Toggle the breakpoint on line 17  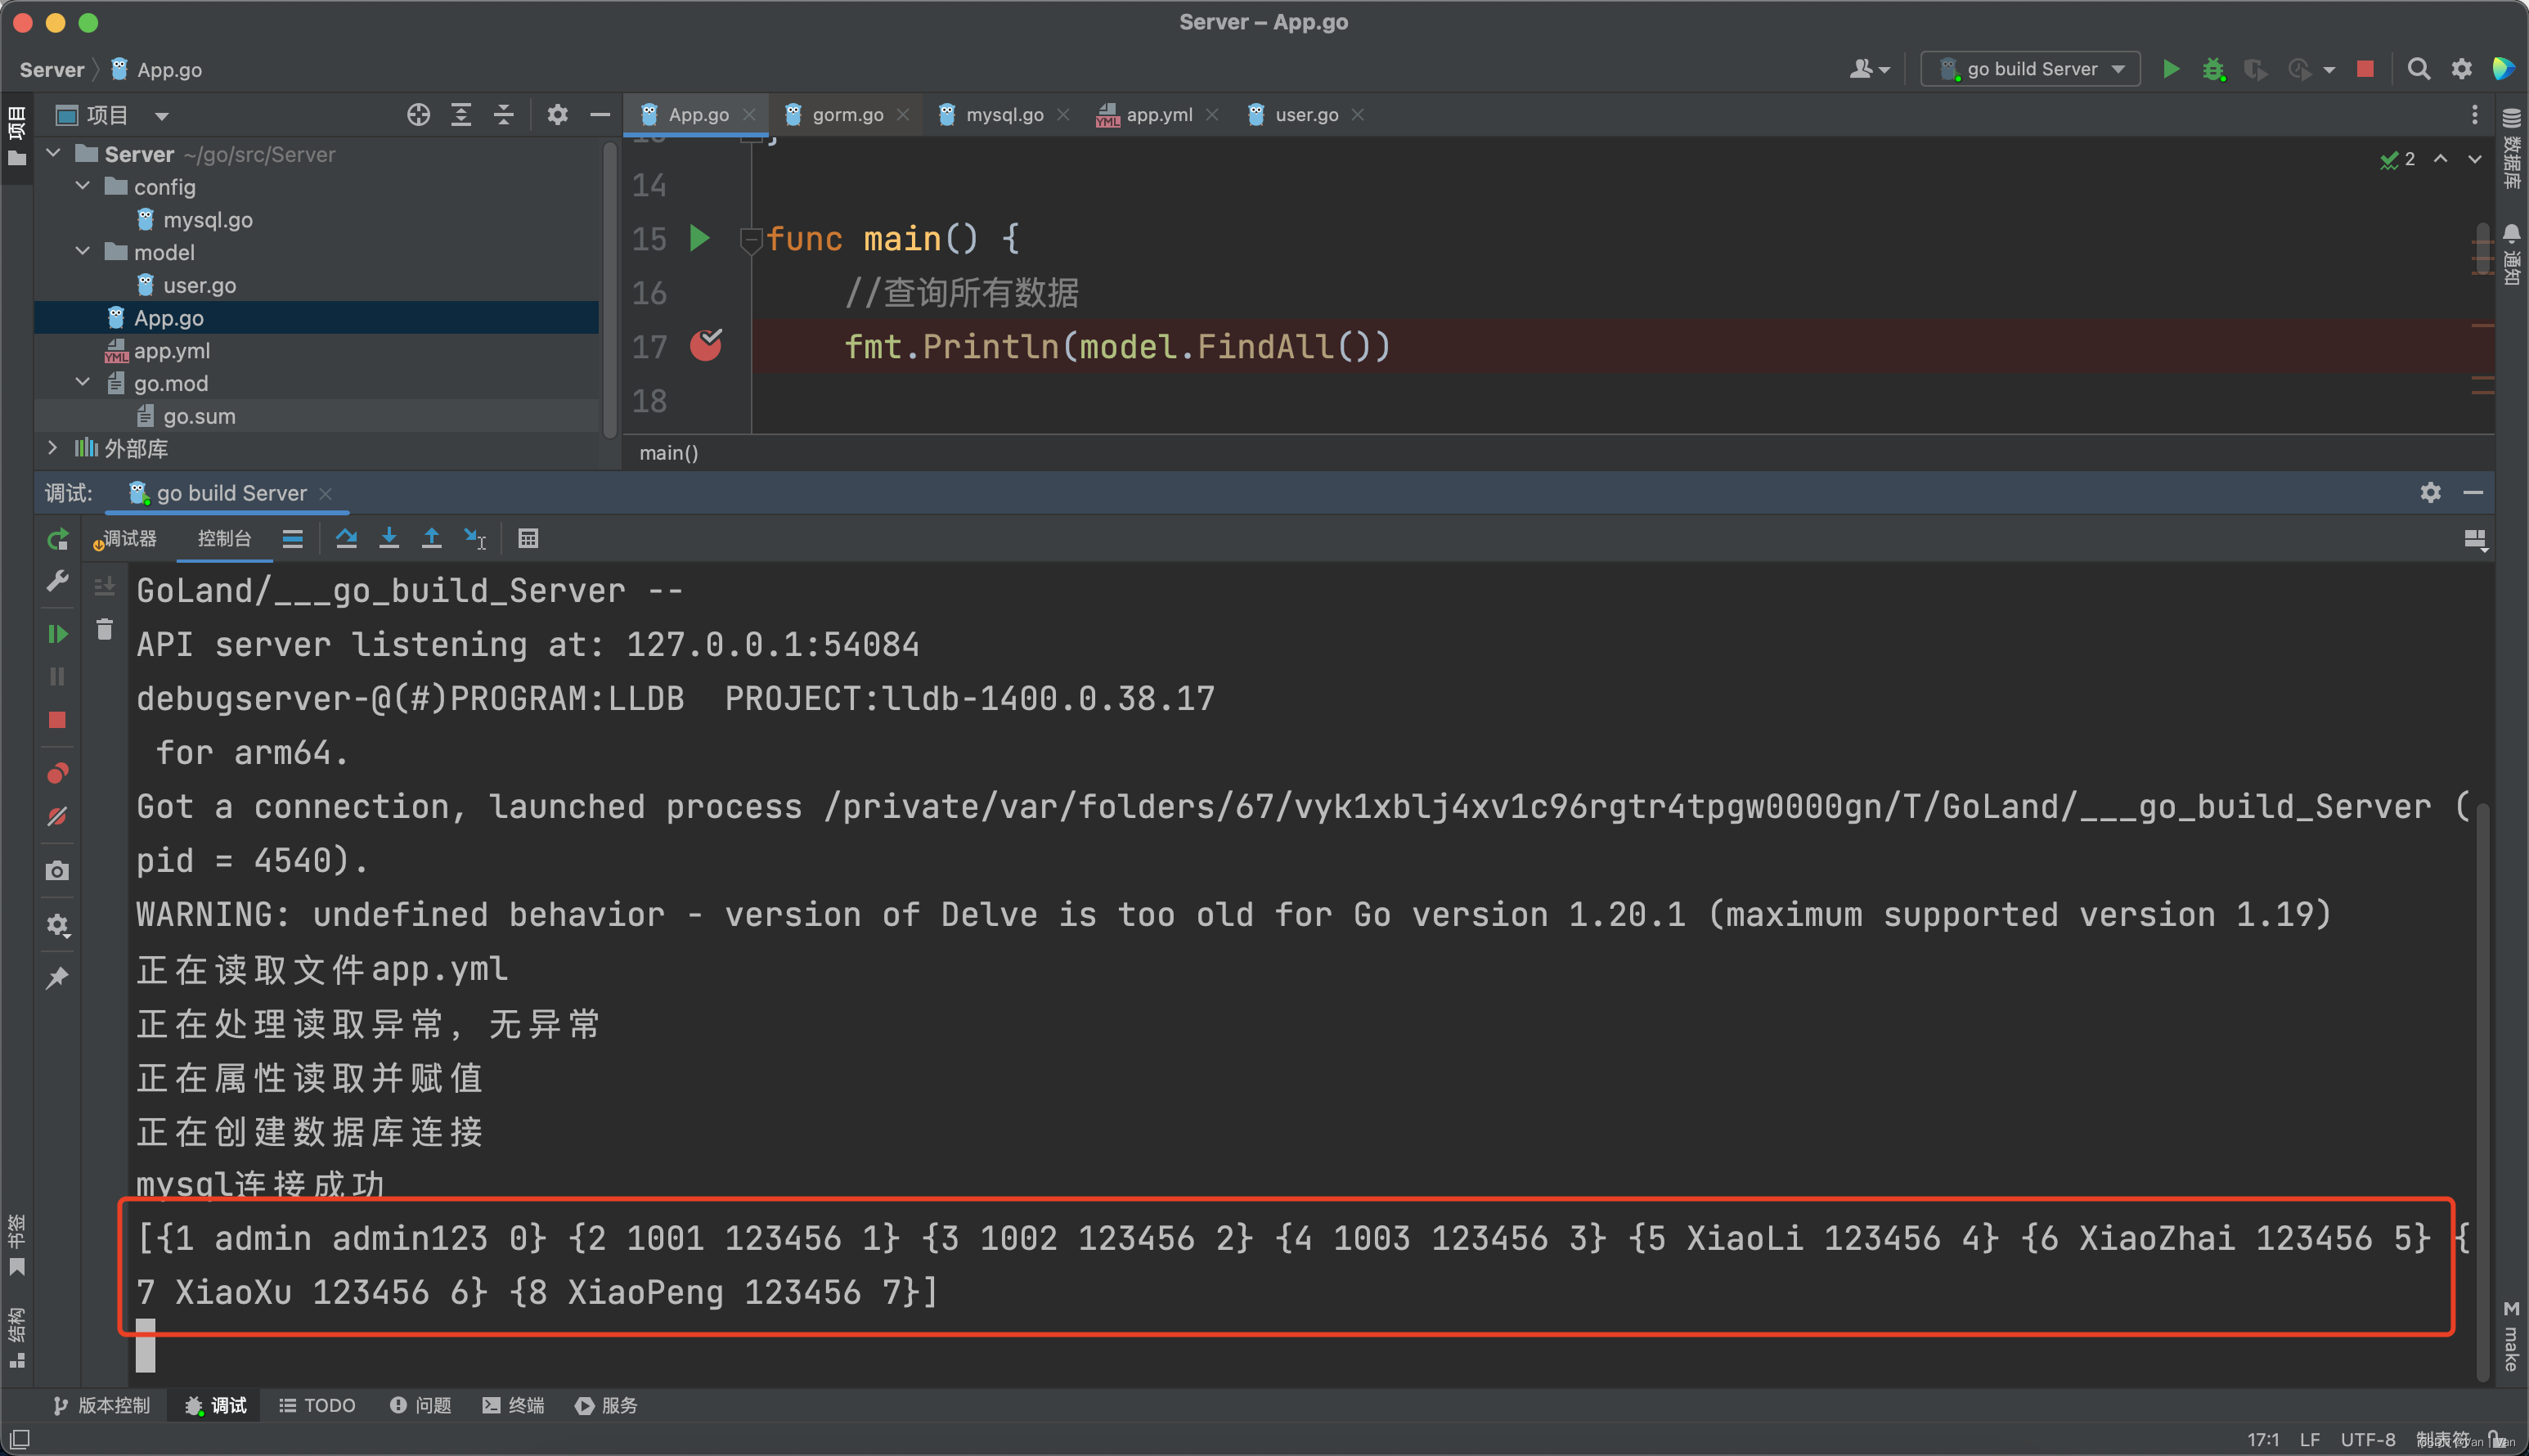706,346
